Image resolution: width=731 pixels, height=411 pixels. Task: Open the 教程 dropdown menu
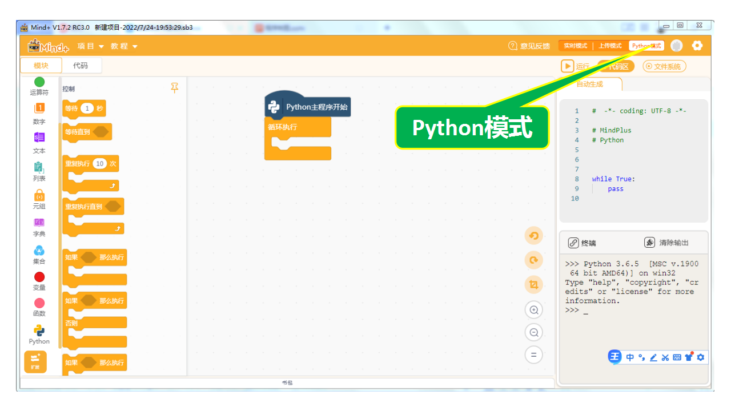point(124,46)
